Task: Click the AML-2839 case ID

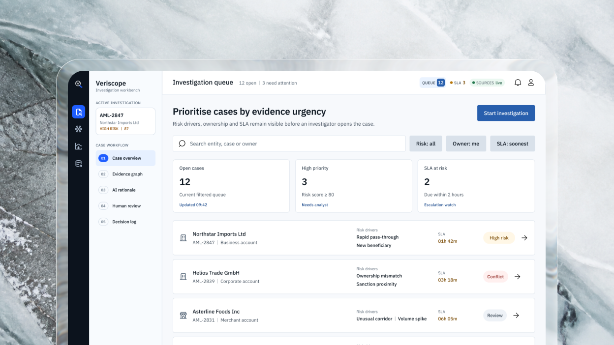Action: (204, 282)
